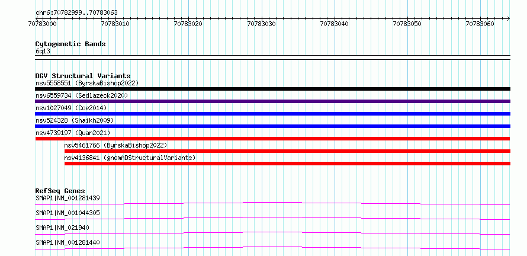This screenshot has height=256, width=527.
Task: Click ruler position 70783050
Action: click(407, 24)
